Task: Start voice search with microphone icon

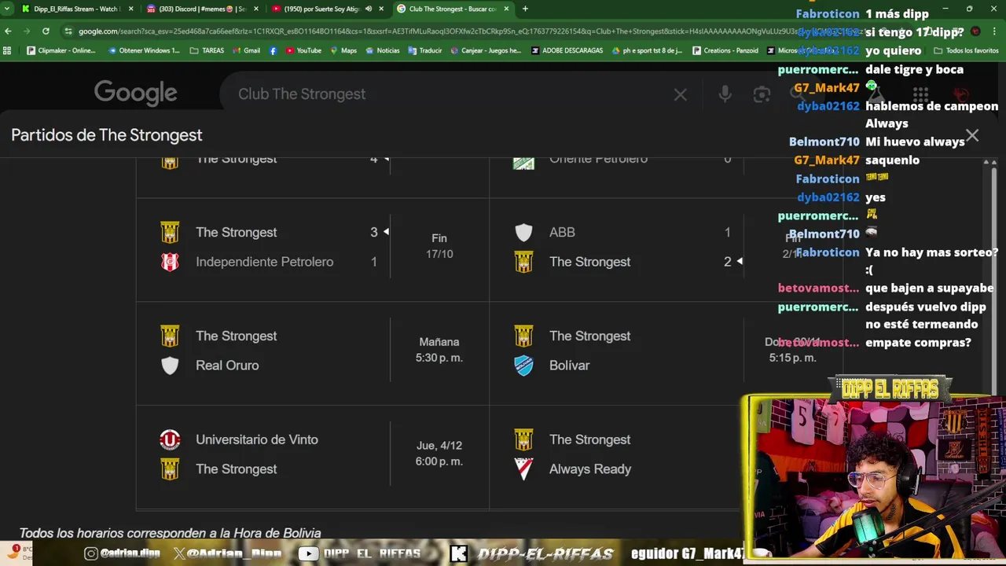Action: click(725, 94)
